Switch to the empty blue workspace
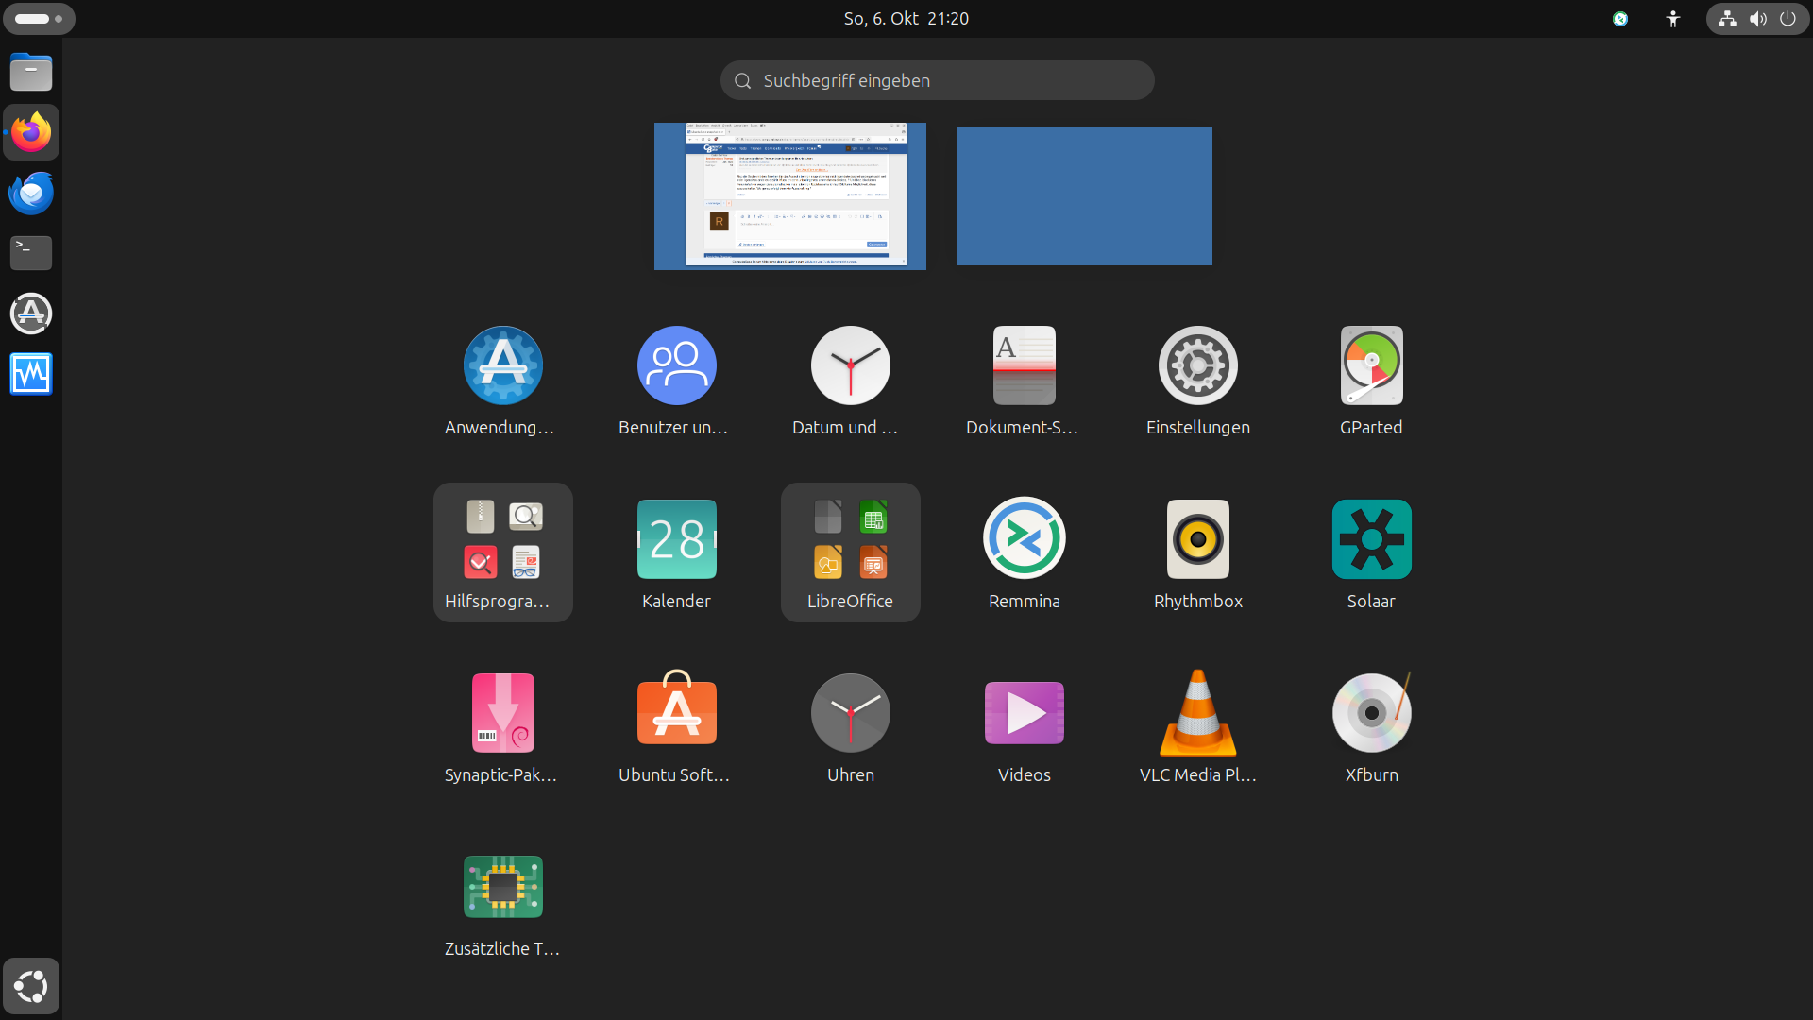The image size is (1813, 1020). coord(1084,196)
